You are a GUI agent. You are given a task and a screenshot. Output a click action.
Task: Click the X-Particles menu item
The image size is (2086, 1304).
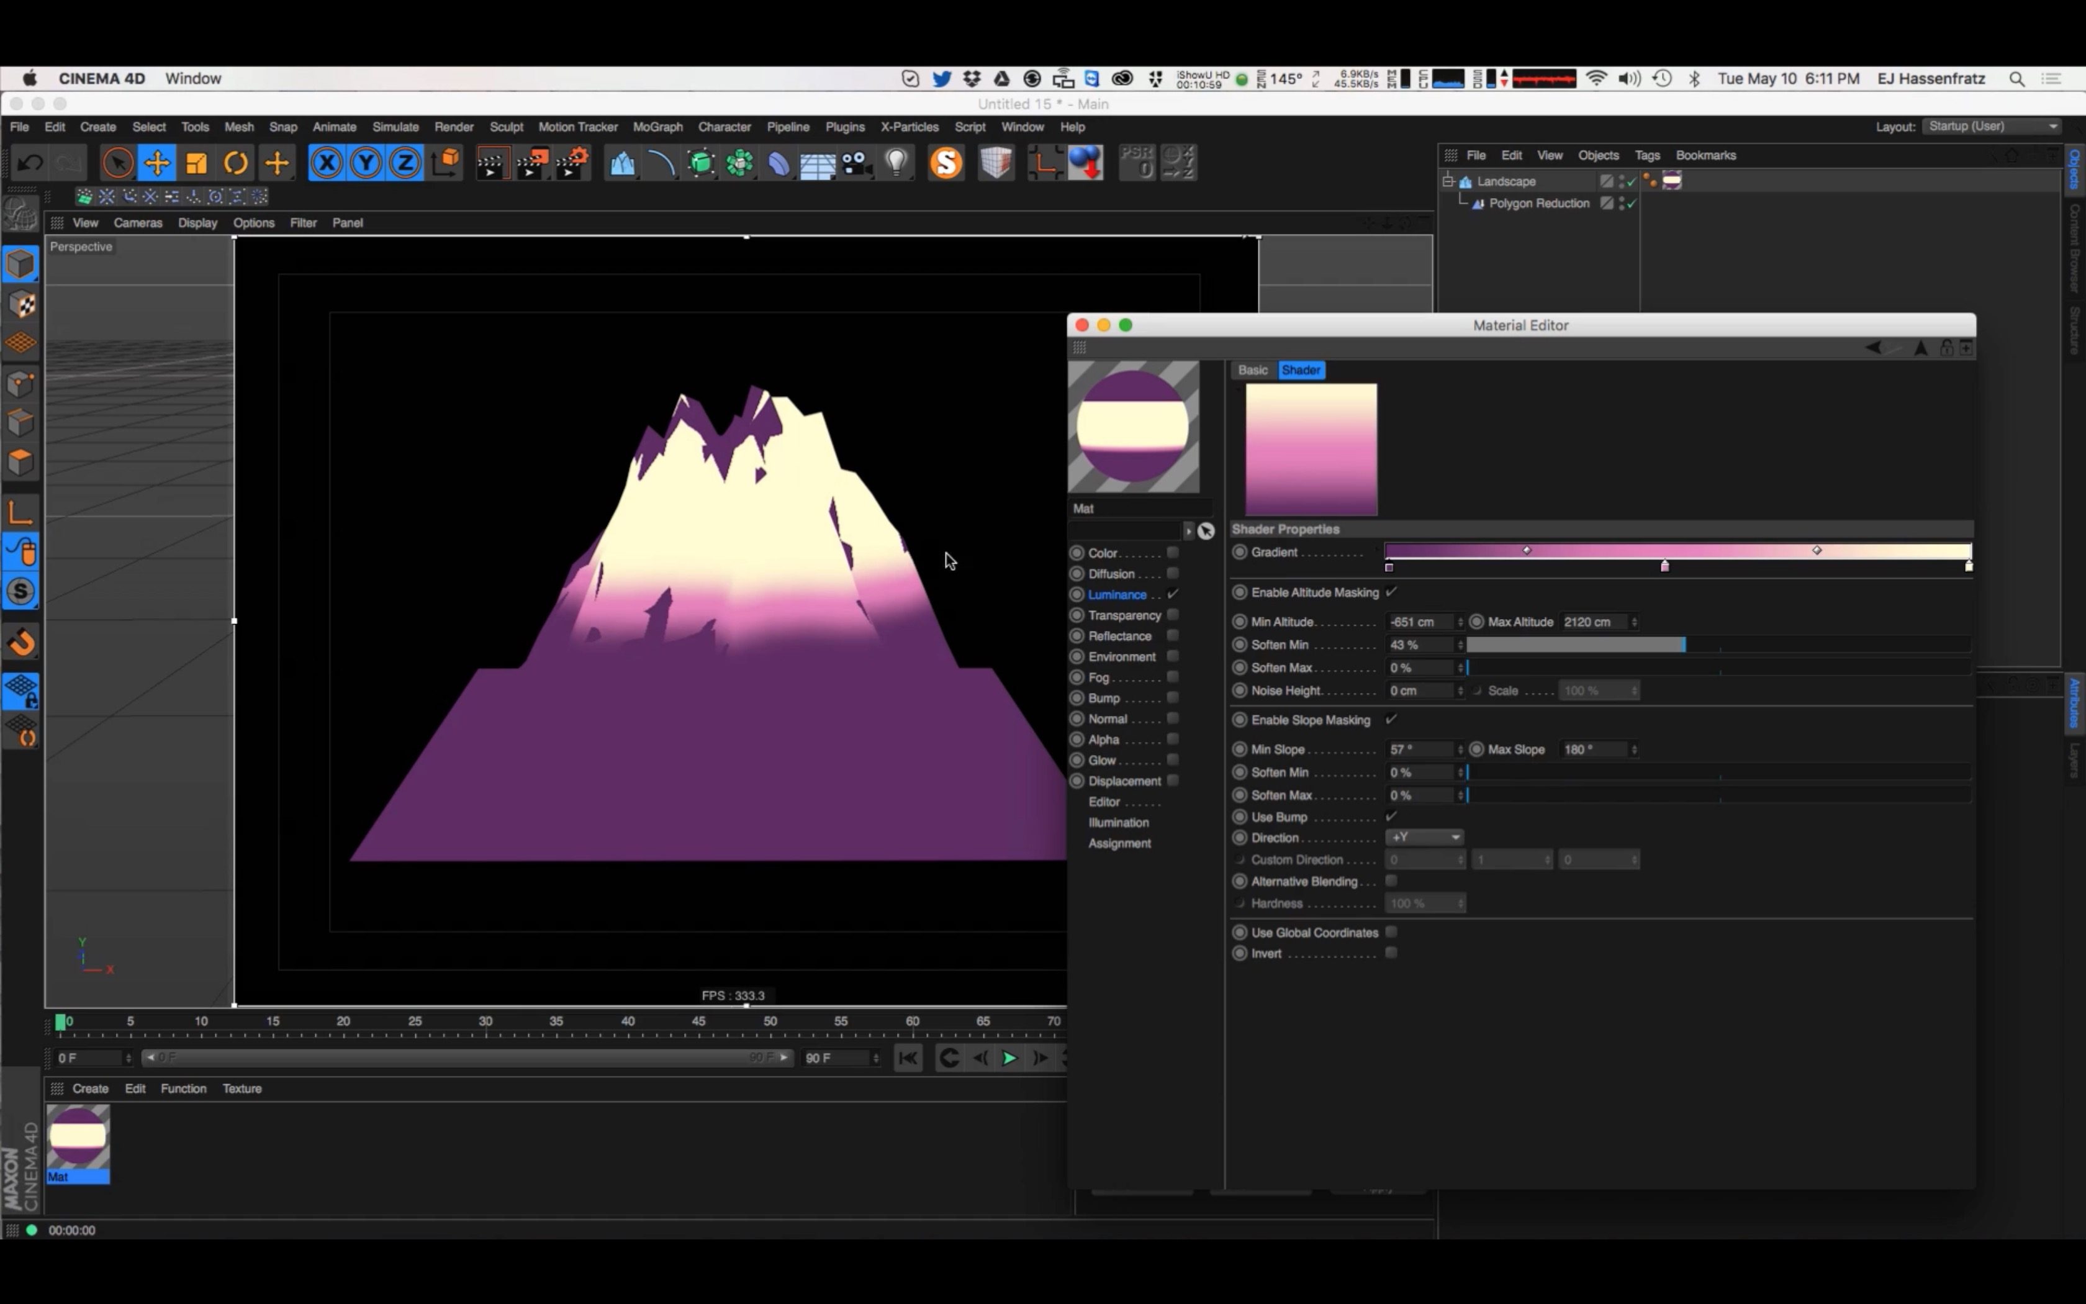click(x=908, y=126)
